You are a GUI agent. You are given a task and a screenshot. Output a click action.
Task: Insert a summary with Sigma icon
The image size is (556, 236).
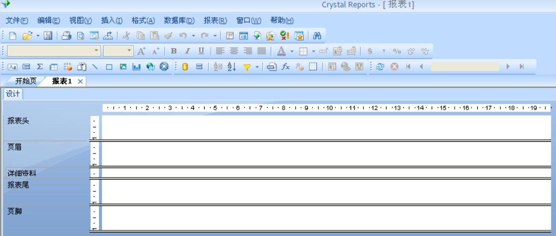(x=40, y=67)
